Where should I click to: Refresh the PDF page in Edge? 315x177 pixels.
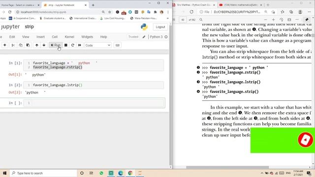click(x=191, y=12)
